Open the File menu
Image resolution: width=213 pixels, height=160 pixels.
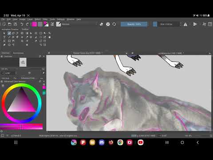(3, 20)
